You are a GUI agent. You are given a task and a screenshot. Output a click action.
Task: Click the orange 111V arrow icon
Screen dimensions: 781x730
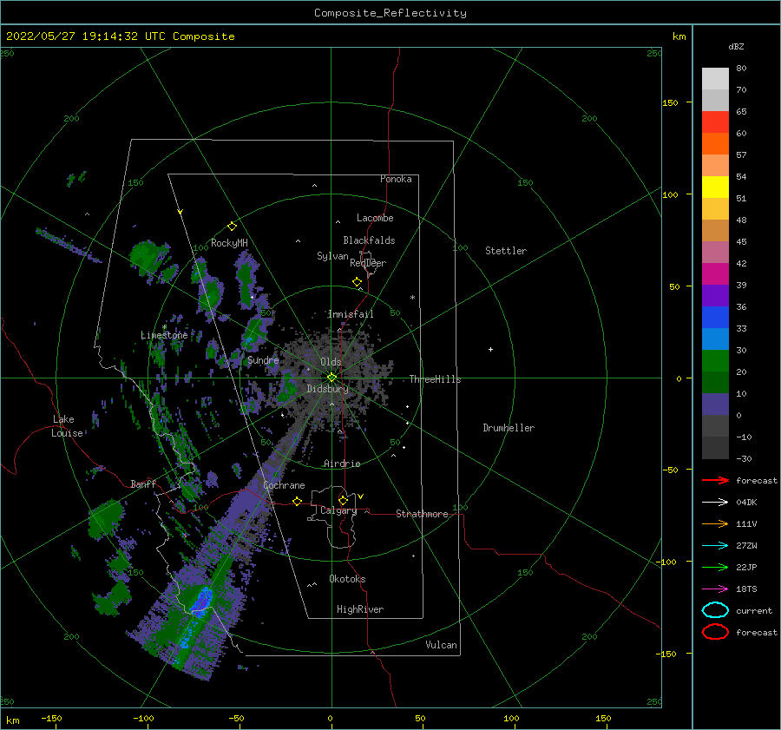click(715, 523)
